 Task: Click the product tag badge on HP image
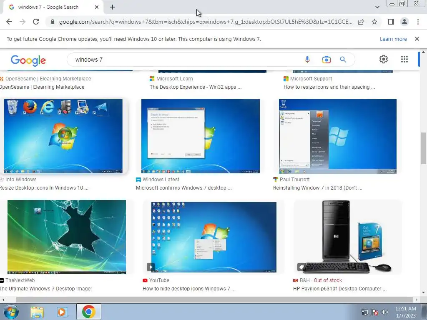(301, 267)
